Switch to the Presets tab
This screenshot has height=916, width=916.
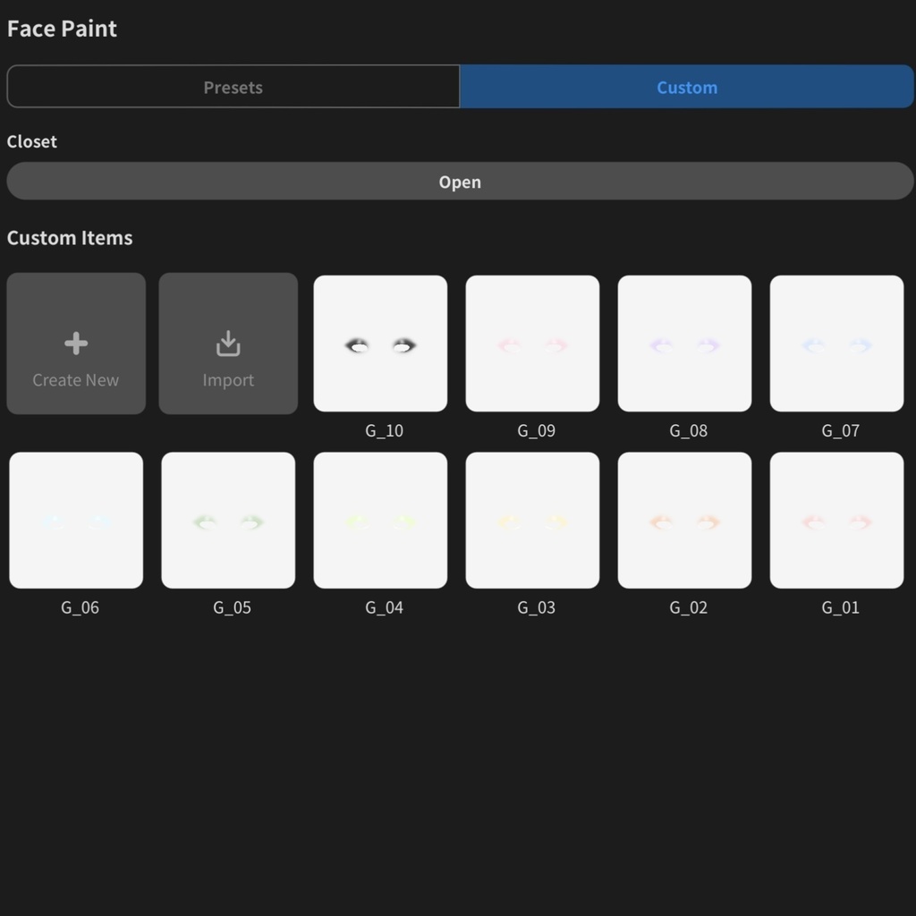[233, 87]
